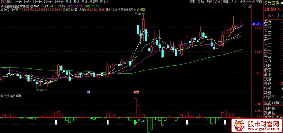Click the 涨停 row in quote panel

pyautogui.click(x=273, y=66)
